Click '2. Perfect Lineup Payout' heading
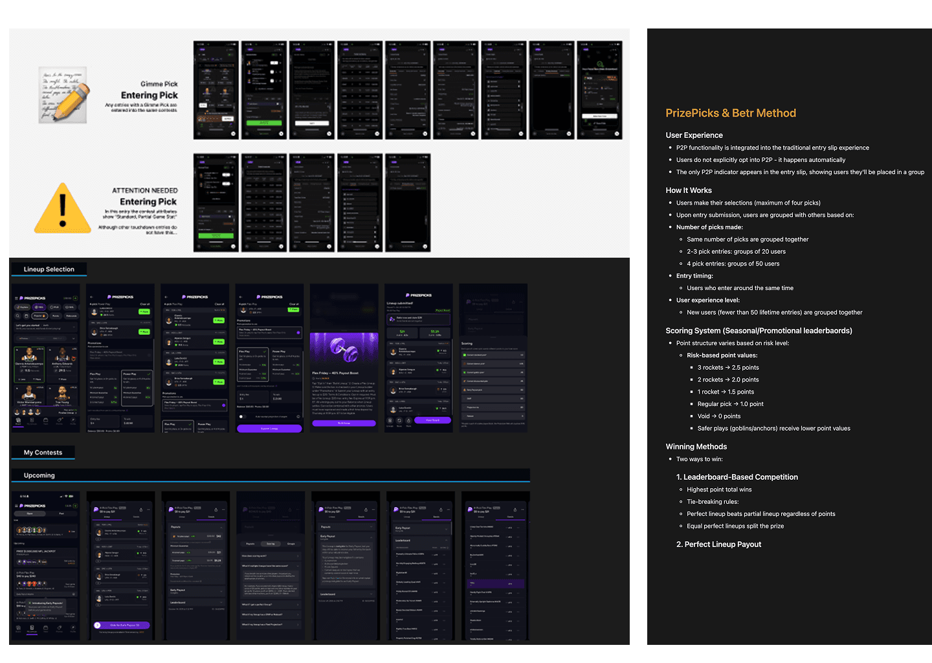This screenshot has height=663, width=932. [x=718, y=545]
